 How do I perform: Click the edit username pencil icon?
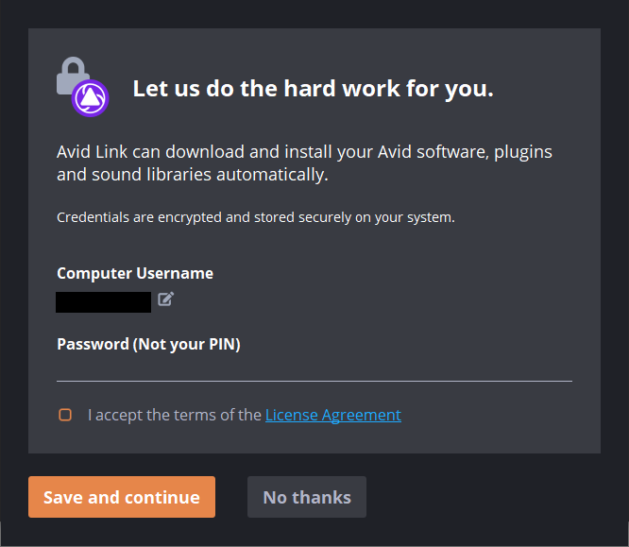click(166, 299)
